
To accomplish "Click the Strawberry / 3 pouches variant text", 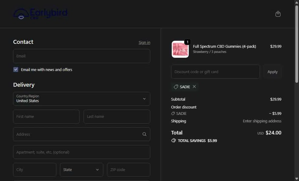I will pos(210,52).
